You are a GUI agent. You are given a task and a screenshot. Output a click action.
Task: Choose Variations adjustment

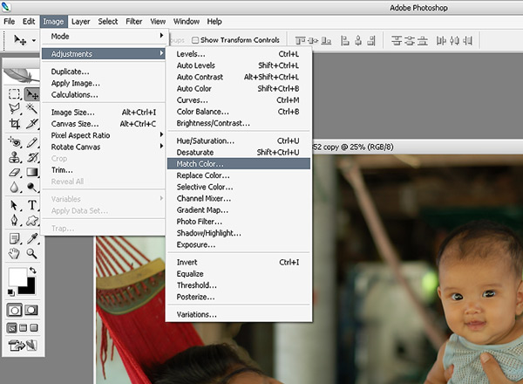click(x=239, y=314)
